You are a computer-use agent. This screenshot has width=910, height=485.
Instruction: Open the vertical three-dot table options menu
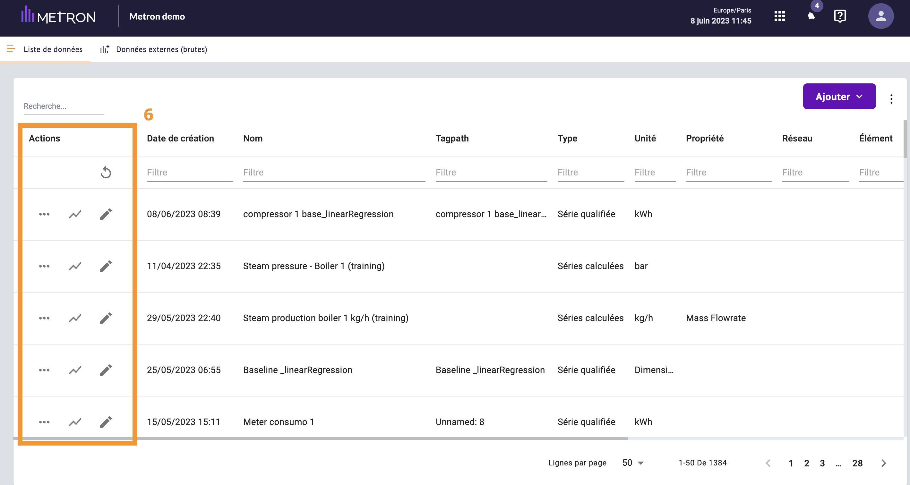coord(891,99)
